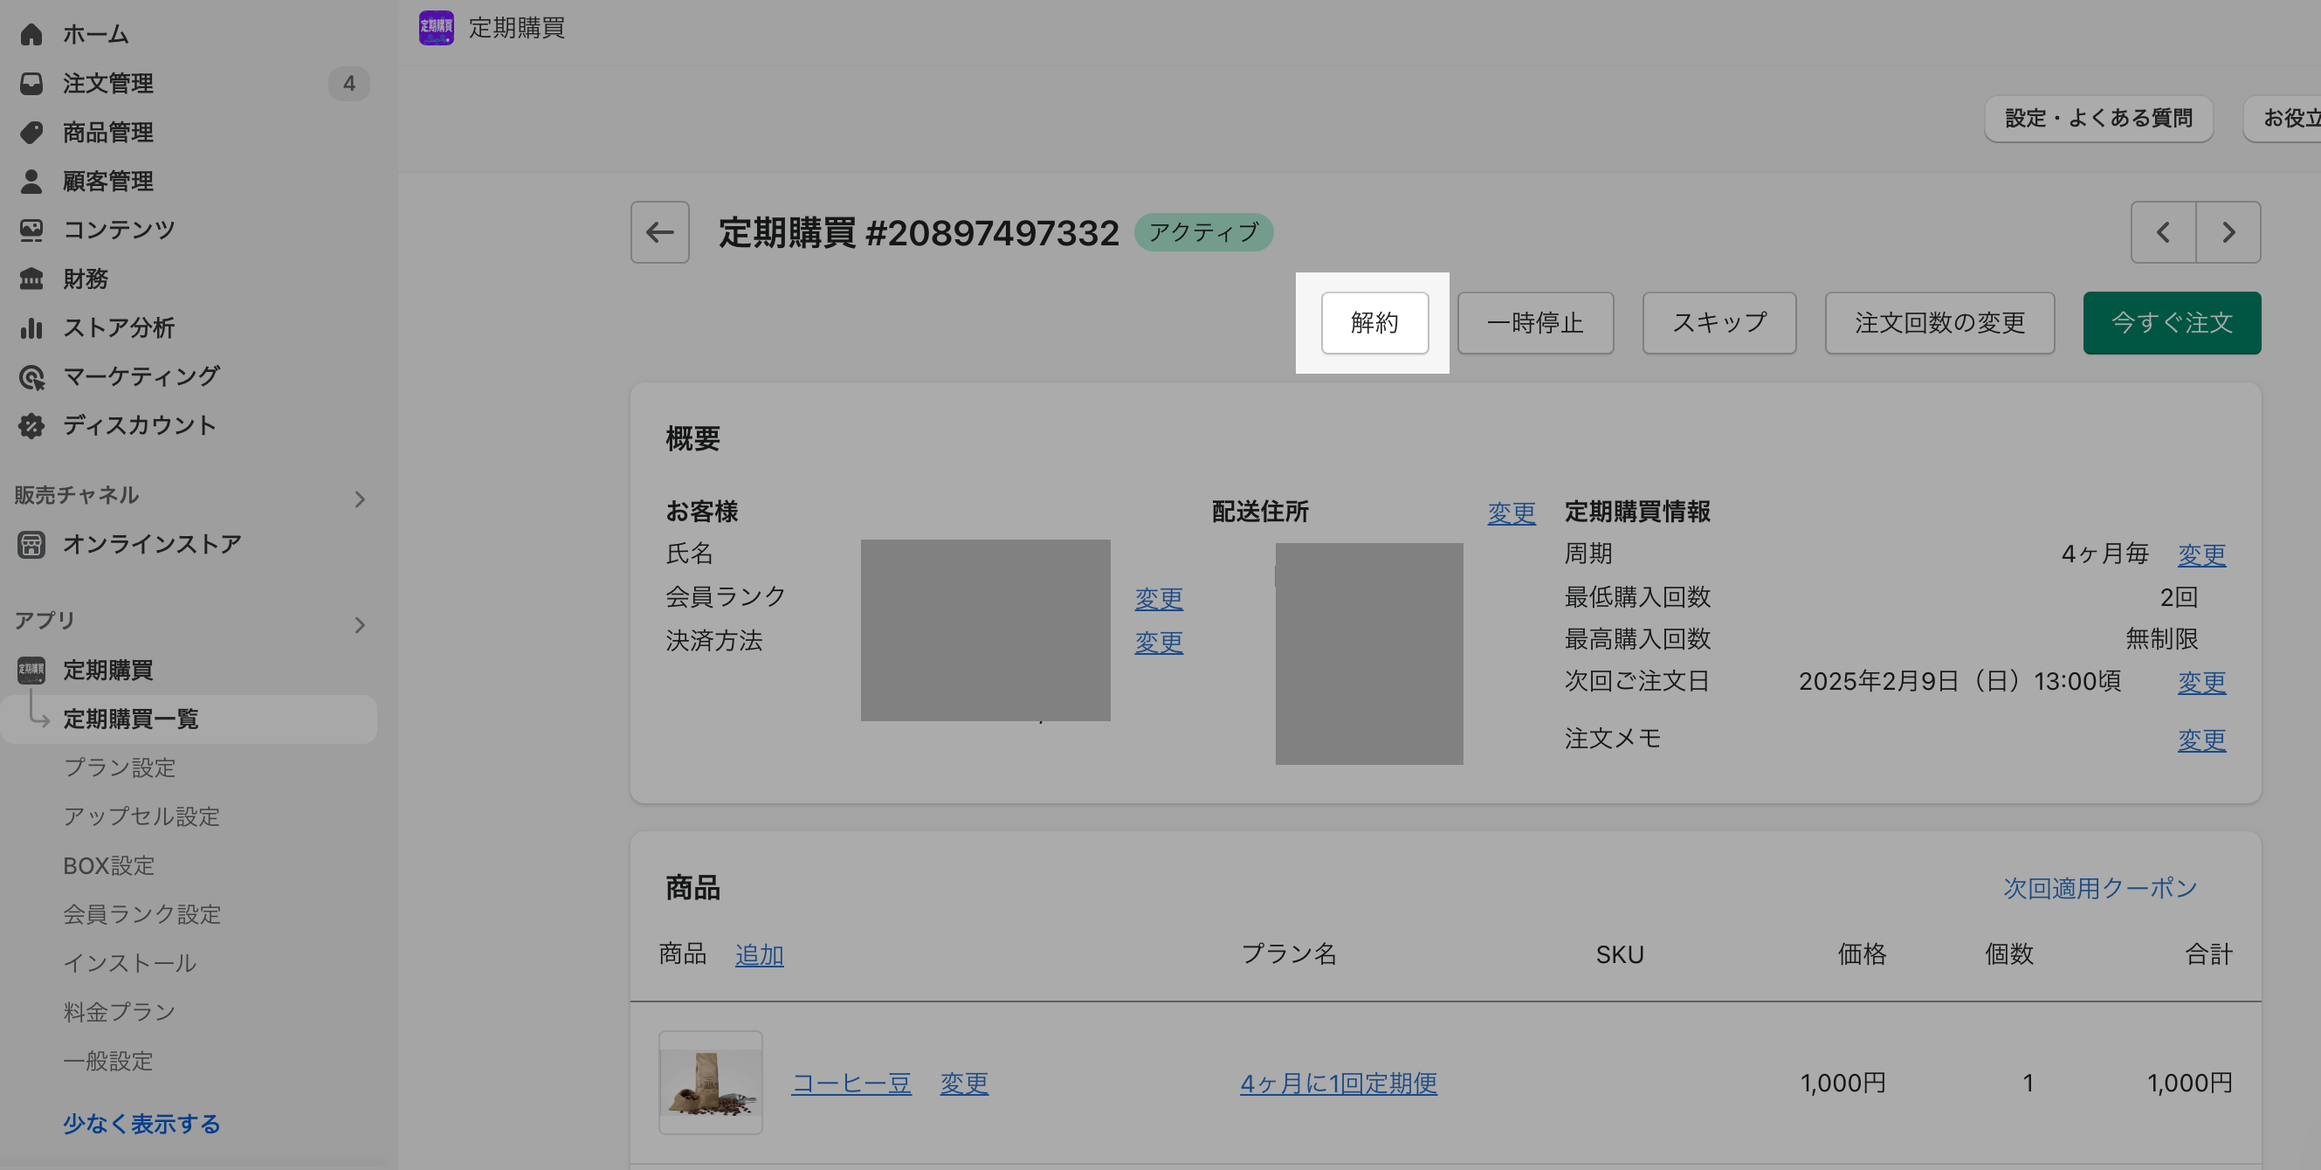
Task: Click the マーケティング target icon
Action: (x=31, y=376)
